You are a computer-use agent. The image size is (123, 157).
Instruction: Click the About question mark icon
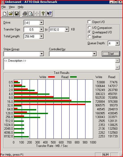click(43, 14)
